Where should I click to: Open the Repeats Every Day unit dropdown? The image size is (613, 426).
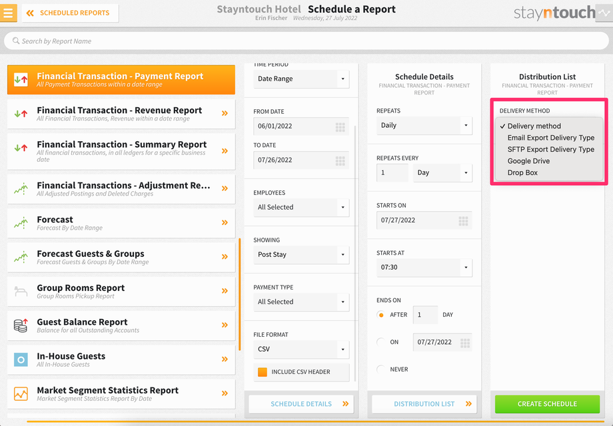coord(442,172)
